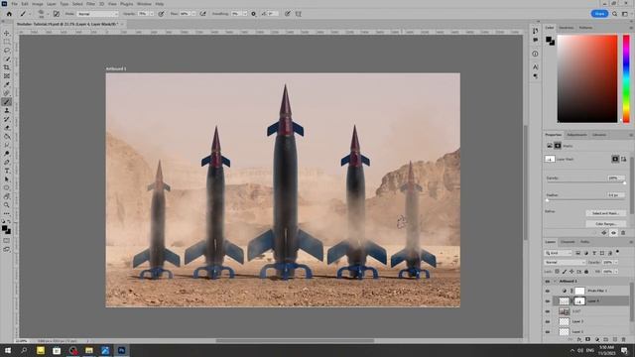Click the Density slider track
Image resolution: width=635 pixels, height=357 pixels.
coord(586,182)
